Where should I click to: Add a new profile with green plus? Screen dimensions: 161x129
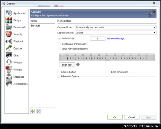[x=32, y=111]
